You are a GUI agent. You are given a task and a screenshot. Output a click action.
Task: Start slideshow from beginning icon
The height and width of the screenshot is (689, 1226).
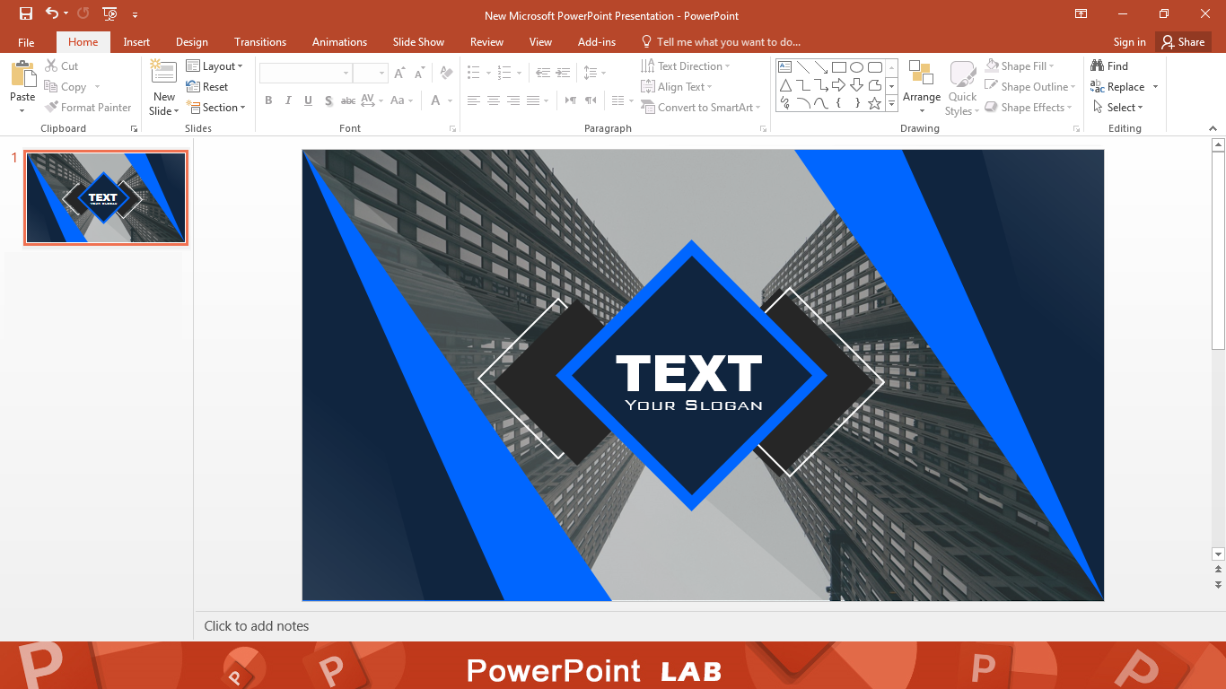[x=109, y=13]
